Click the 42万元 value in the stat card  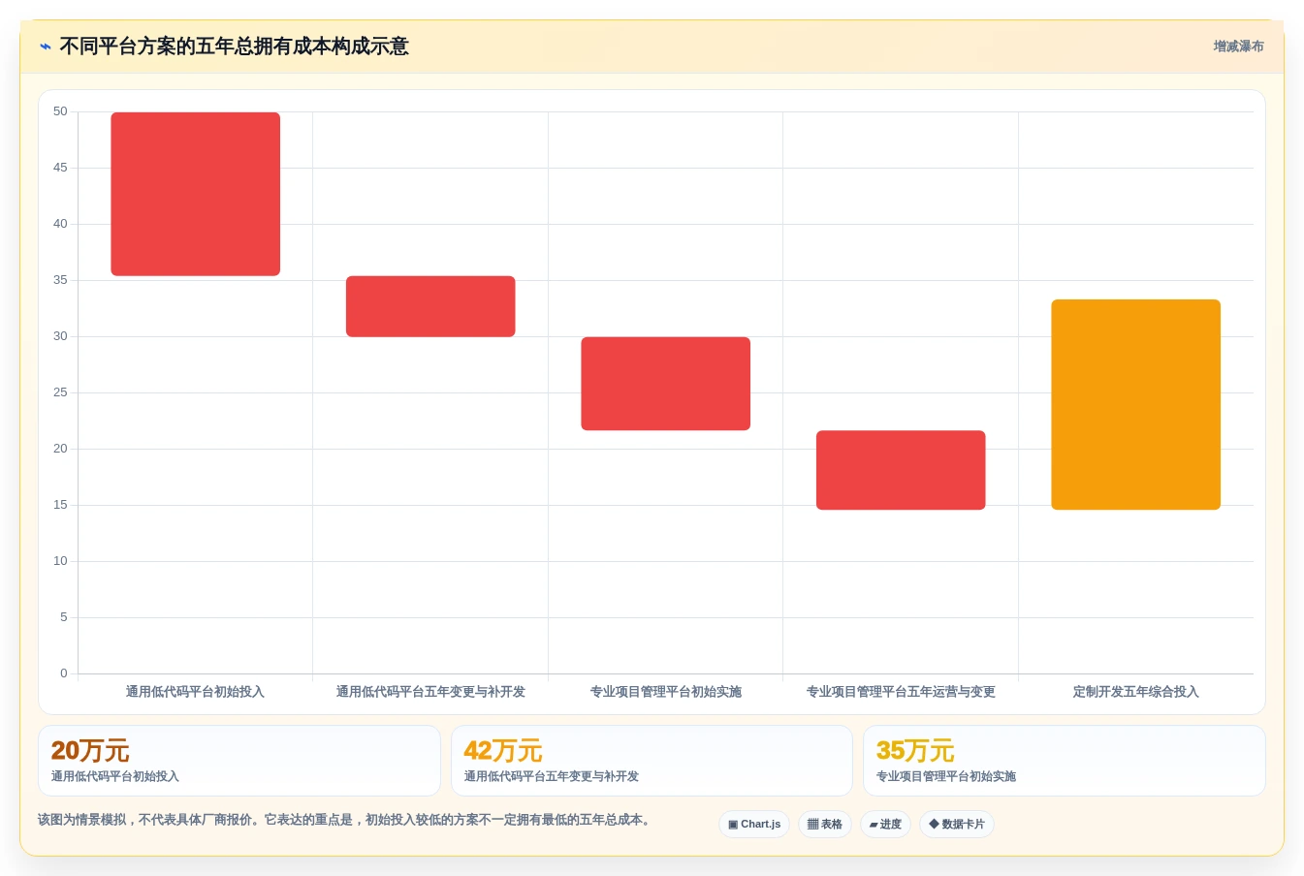pyautogui.click(x=503, y=751)
